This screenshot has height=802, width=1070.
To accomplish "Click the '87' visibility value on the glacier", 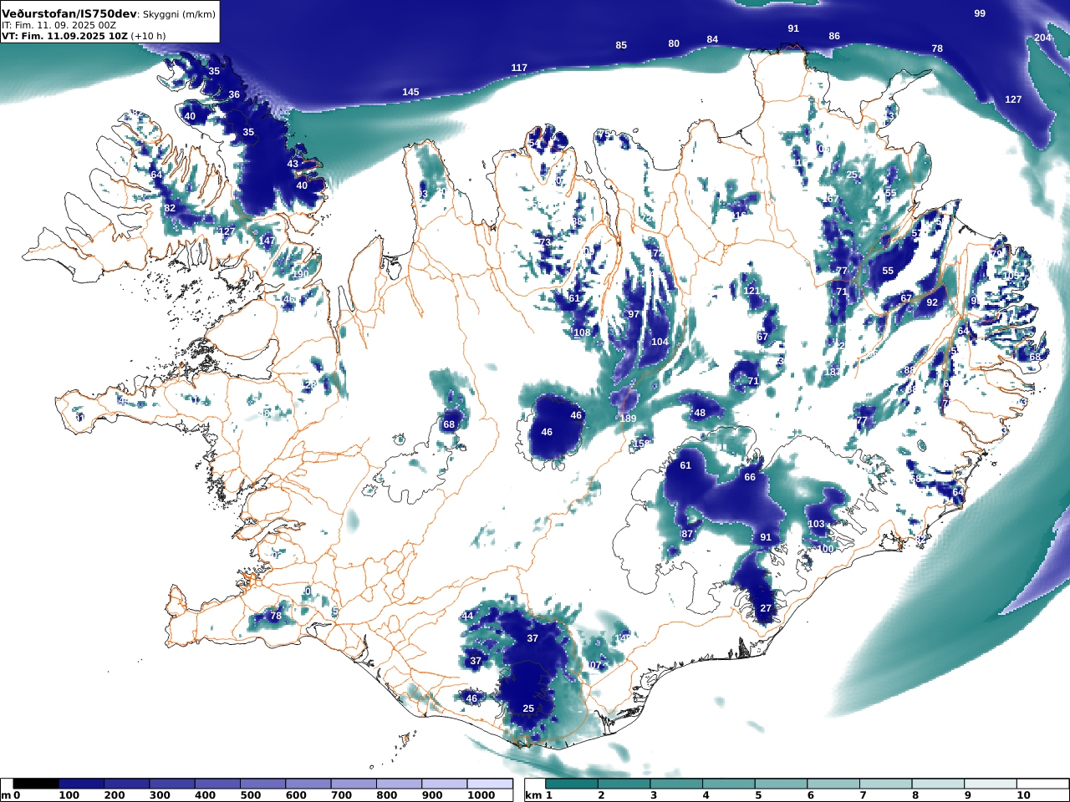I will coord(687,534).
